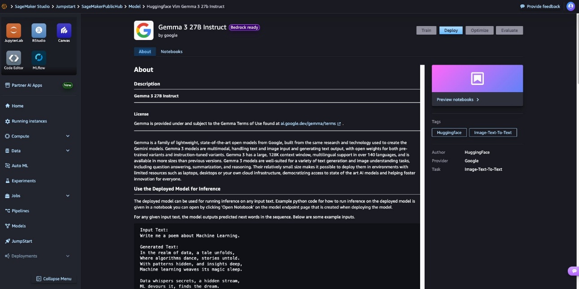This screenshot has width=579, height=289.
Task: Click the 'License' heading
Action: pyautogui.click(x=141, y=114)
